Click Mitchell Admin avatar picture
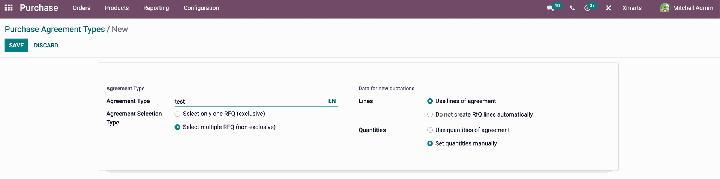720x179 pixels. (665, 8)
